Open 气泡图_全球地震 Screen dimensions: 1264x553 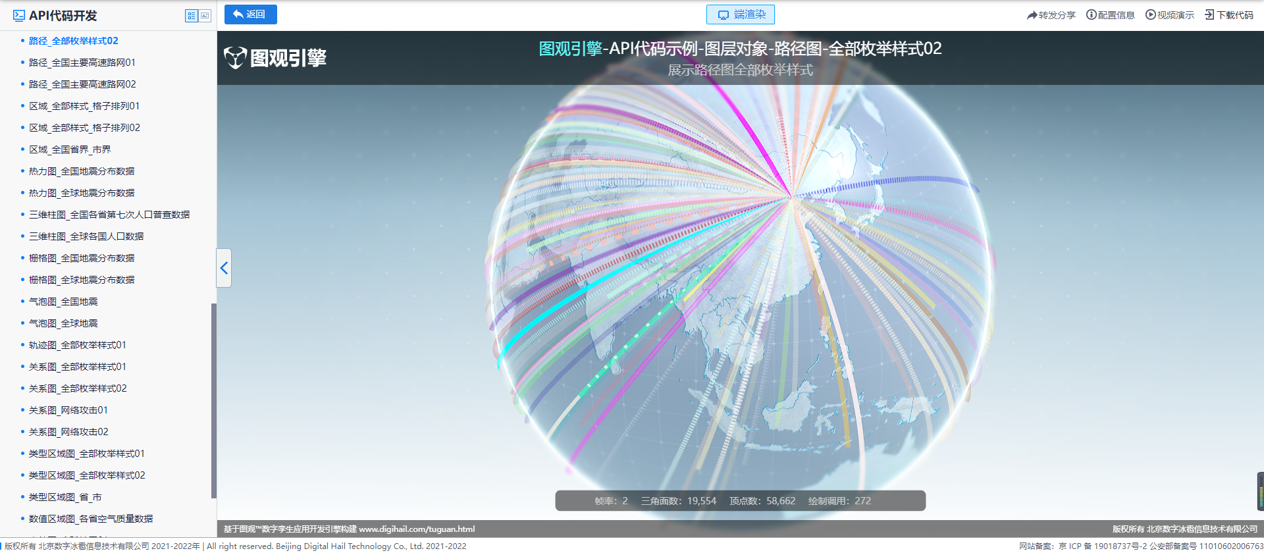pyautogui.click(x=63, y=323)
